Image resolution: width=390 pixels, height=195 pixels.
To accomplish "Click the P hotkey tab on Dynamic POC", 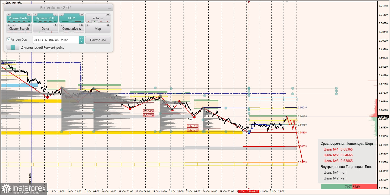I will pos(36,15).
